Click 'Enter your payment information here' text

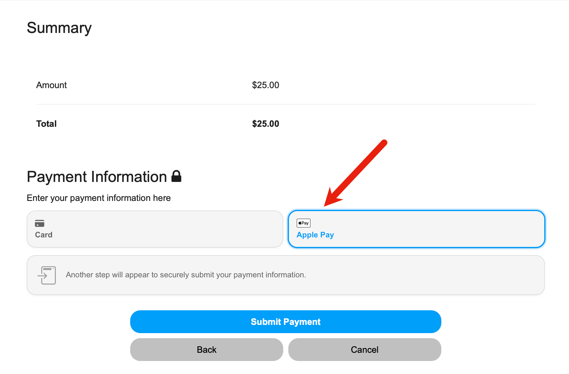[x=99, y=198]
